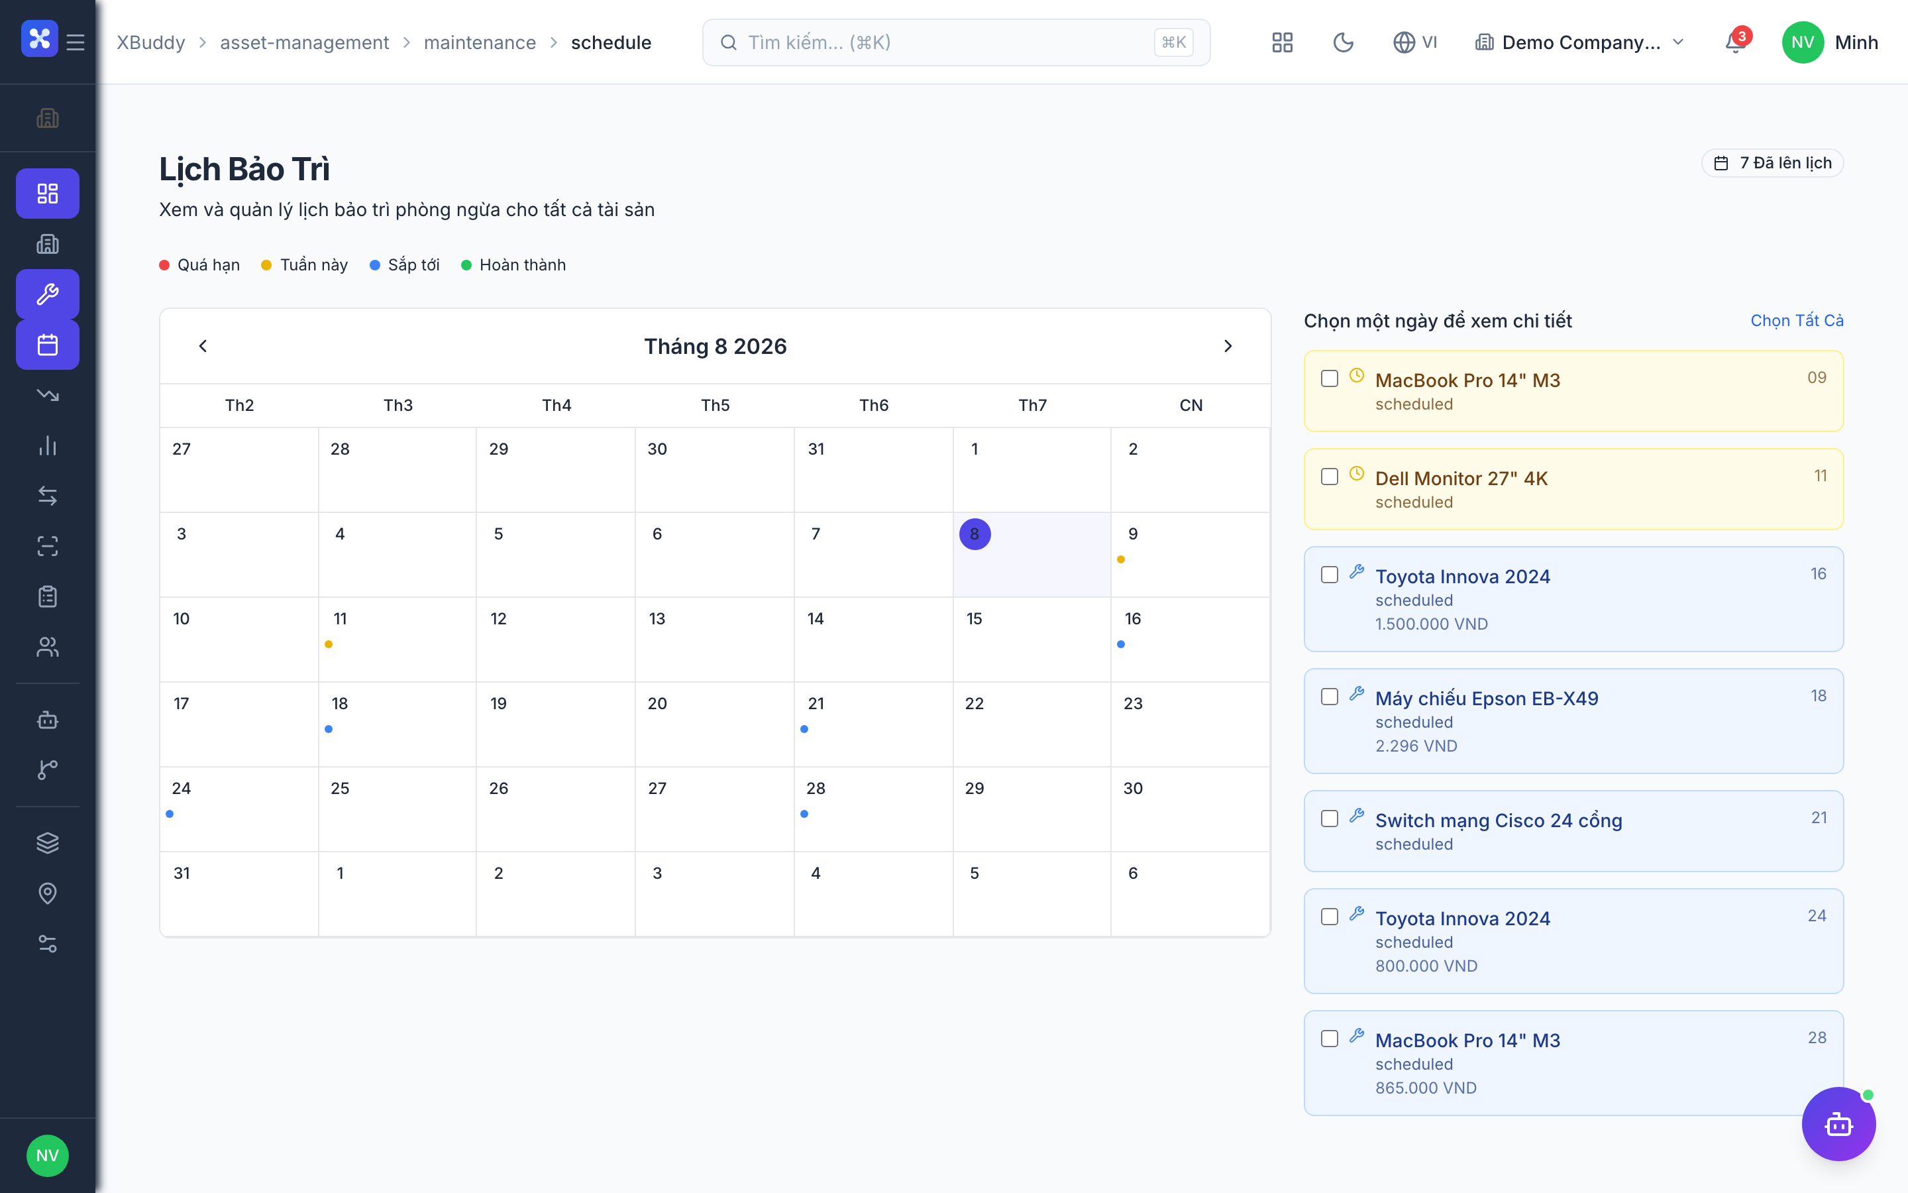Screen dimensions: 1908x1193
Task: Open the clipboard list icon in sidebar
Action: pos(47,597)
